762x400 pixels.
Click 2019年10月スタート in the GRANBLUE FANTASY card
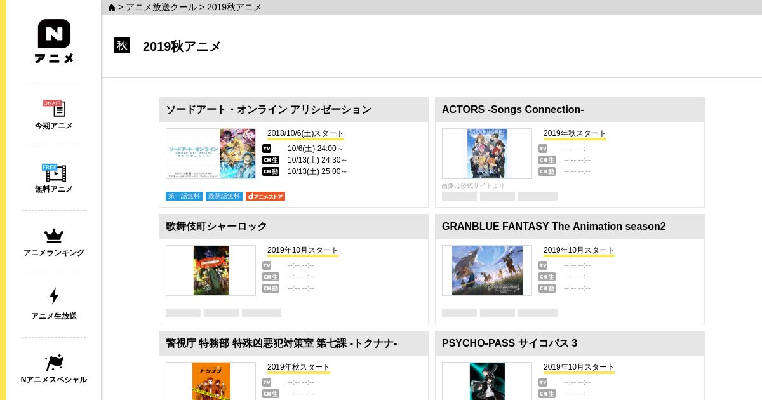579,250
